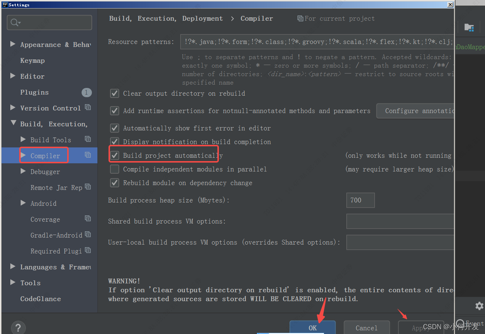Select Coverage in settings tree
This screenshot has width=485, height=334.
click(45, 219)
